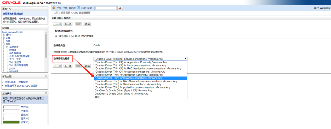
Task: Click the magnifier search button
Action: pyautogui.click(x=120, y=8)
